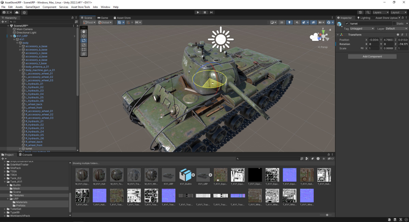Select the Rotate tool in the Scene toolbar

[x=84, y=40]
